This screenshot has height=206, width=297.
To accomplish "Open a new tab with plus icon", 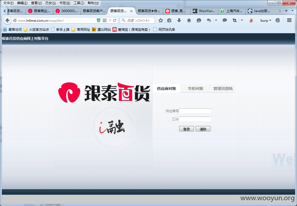I will click(x=286, y=11).
